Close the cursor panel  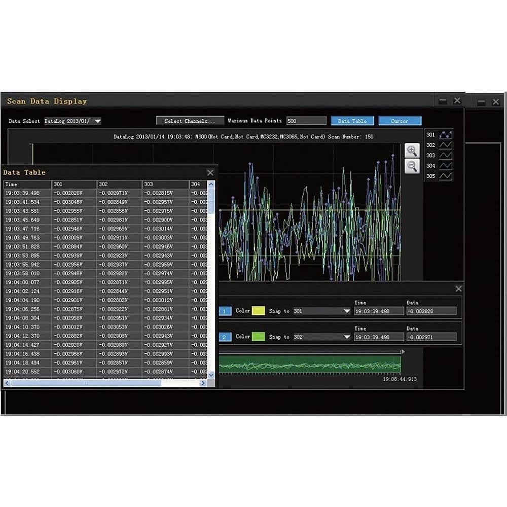458,289
